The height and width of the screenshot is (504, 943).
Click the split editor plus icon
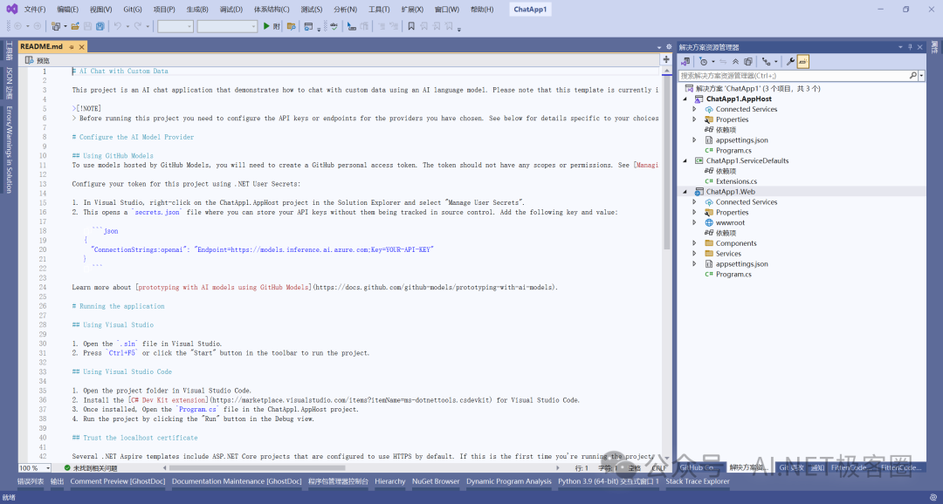(x=666, y=59)
